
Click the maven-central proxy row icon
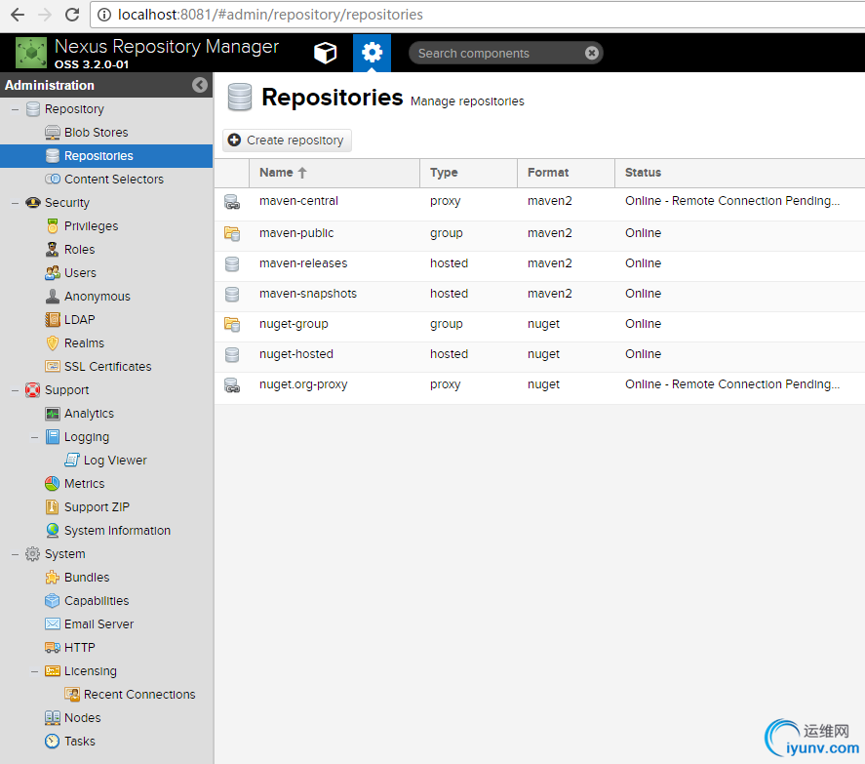pos(232,201)
